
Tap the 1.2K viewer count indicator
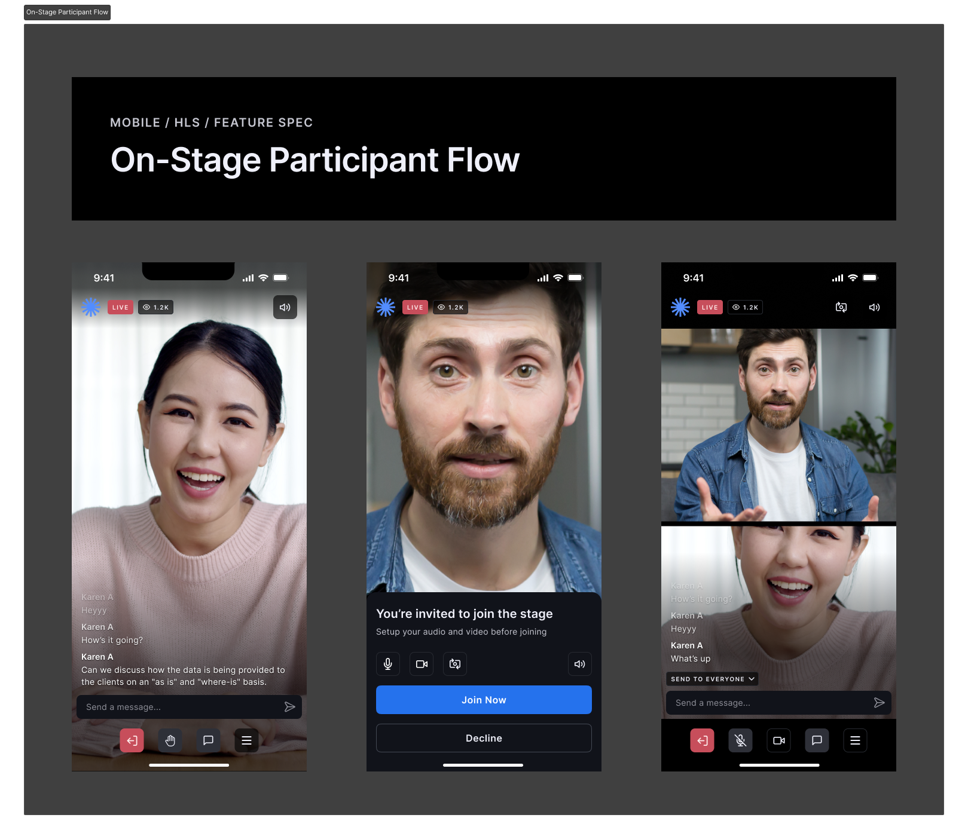(155, 307)
